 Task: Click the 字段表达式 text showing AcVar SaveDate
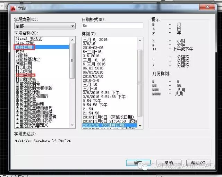click(43, 141)
